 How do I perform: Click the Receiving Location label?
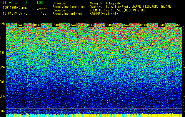tap(69, 7)
